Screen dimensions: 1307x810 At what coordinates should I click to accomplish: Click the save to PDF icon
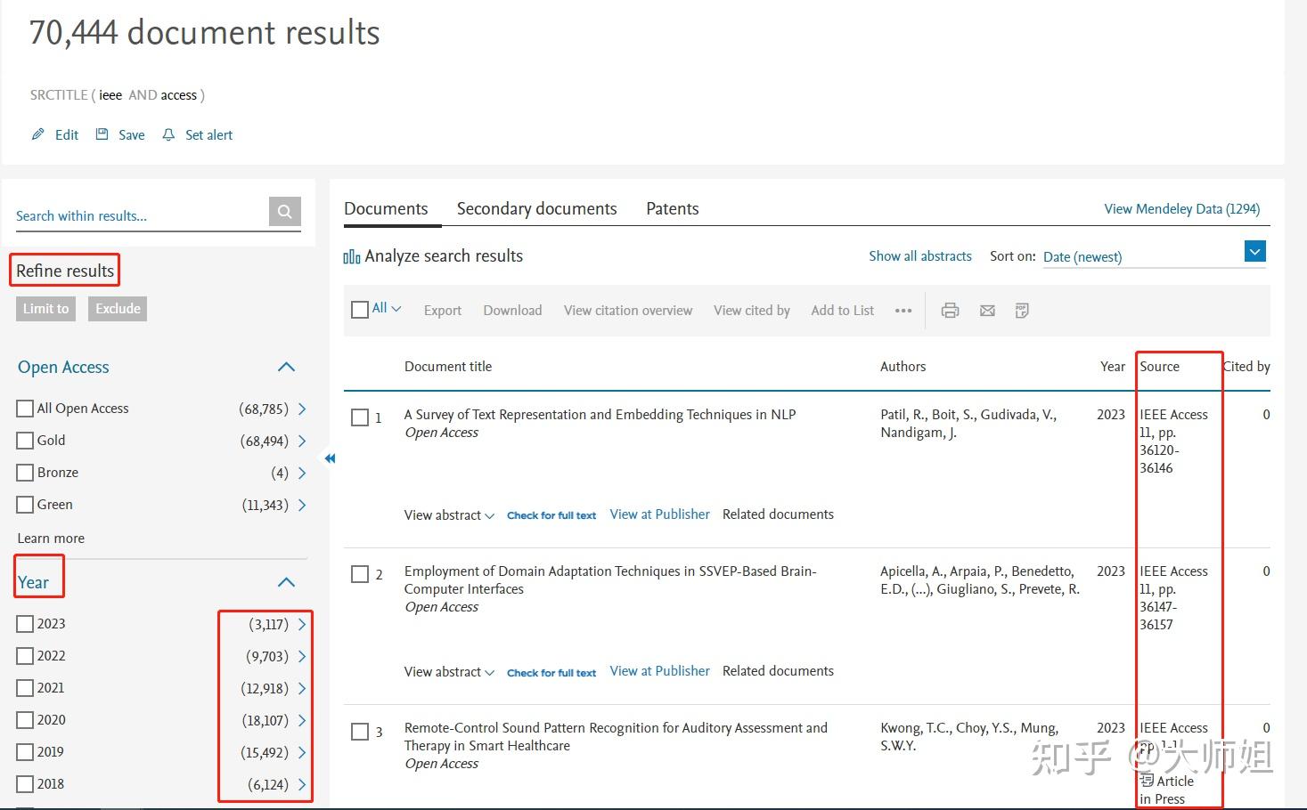point(1022,311)
